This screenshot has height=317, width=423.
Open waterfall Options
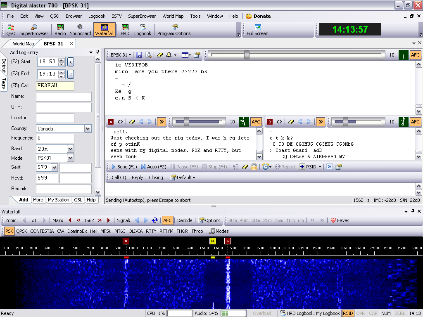[209, 220]
